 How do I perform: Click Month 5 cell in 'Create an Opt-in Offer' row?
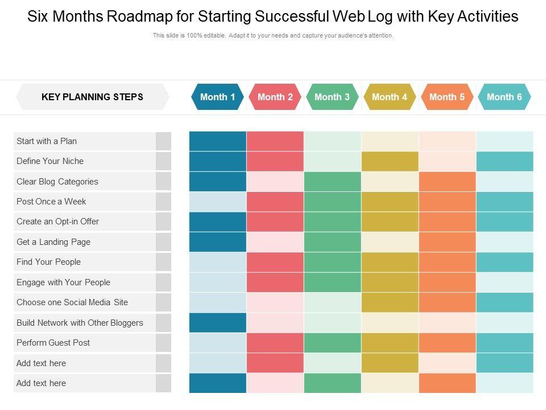point(447,222)
